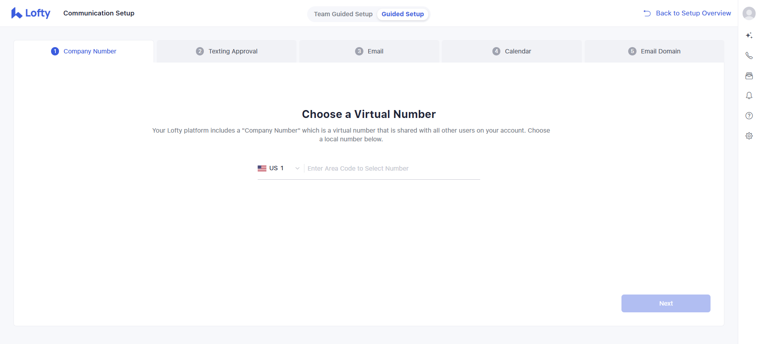Focus the Enter Area Code input field
The width and height of the screenshot is (760, 344).
pyautogui.click(x=392, y=169)
